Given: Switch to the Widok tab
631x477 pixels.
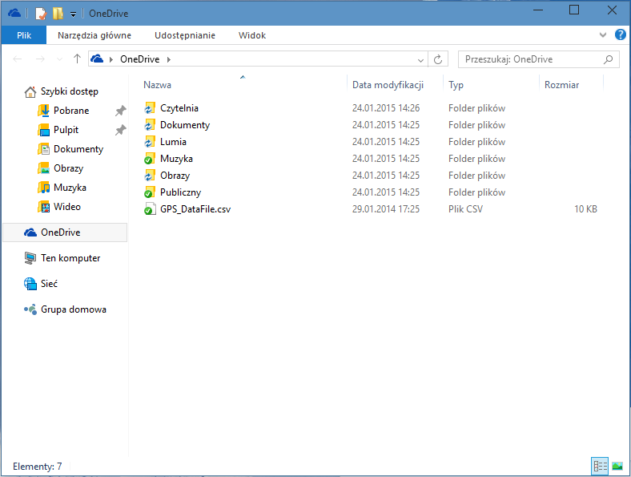Looking at the screenshot, I should (251, 35).
